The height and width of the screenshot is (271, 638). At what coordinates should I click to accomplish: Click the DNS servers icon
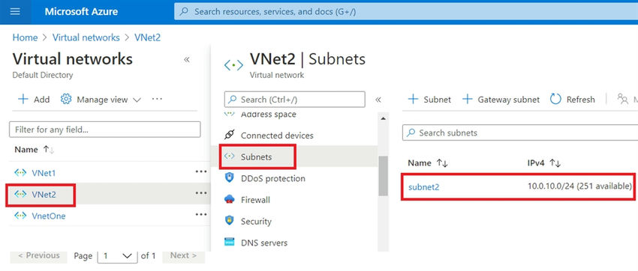(230, 243)
